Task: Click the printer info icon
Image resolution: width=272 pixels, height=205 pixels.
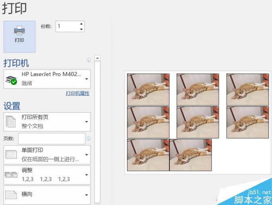Action: pos(89,60)
